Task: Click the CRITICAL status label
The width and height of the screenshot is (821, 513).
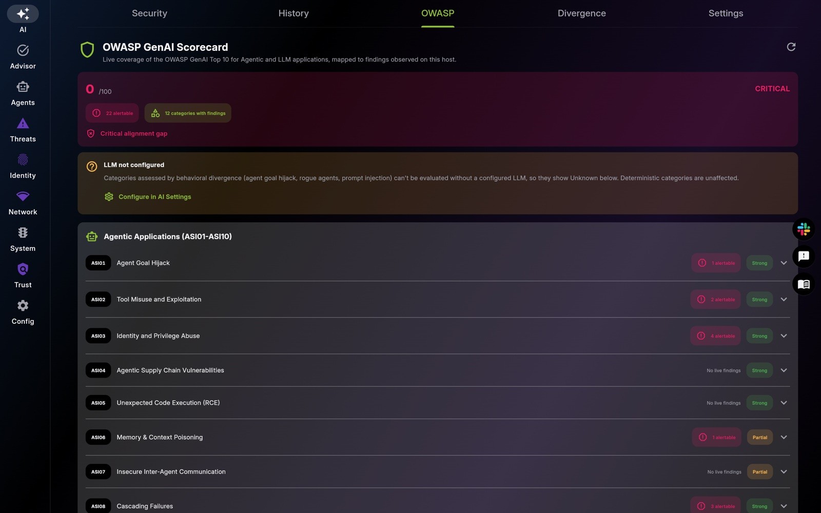Action: pyautogui.click(x=772, y=89)
